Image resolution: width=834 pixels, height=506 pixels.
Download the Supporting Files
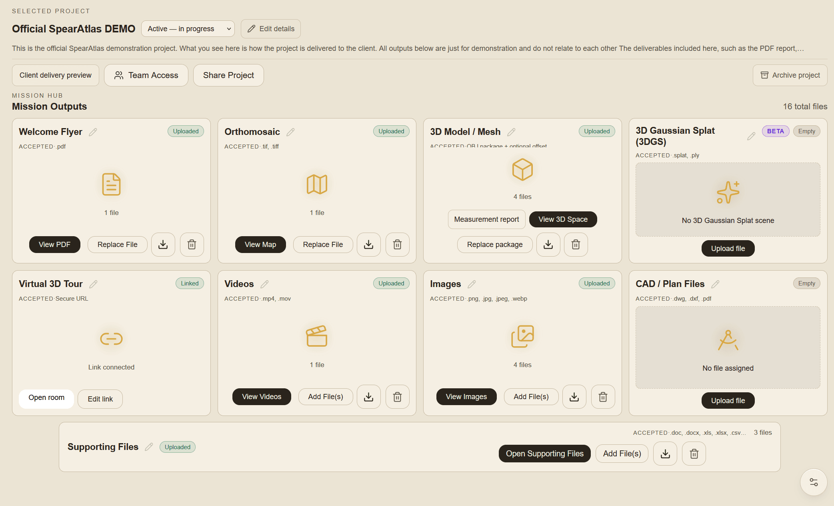(x=665, y=454)
